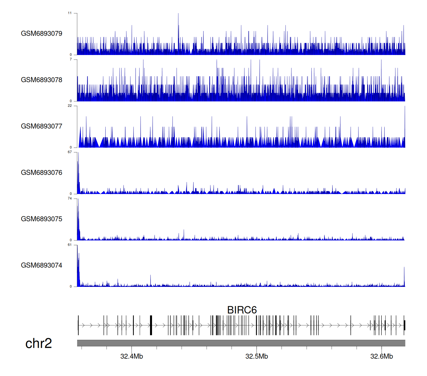
Task: Select the GSM6893074 track name
Action: click(x=42, y=265)
